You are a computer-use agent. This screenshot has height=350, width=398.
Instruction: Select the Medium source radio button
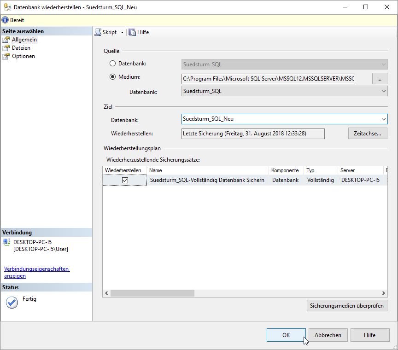point(113,77)
